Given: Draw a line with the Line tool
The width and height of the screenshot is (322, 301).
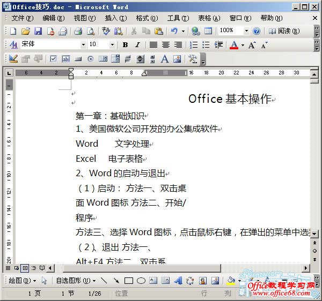Looking at the screenshot, I should pos(104,280).
